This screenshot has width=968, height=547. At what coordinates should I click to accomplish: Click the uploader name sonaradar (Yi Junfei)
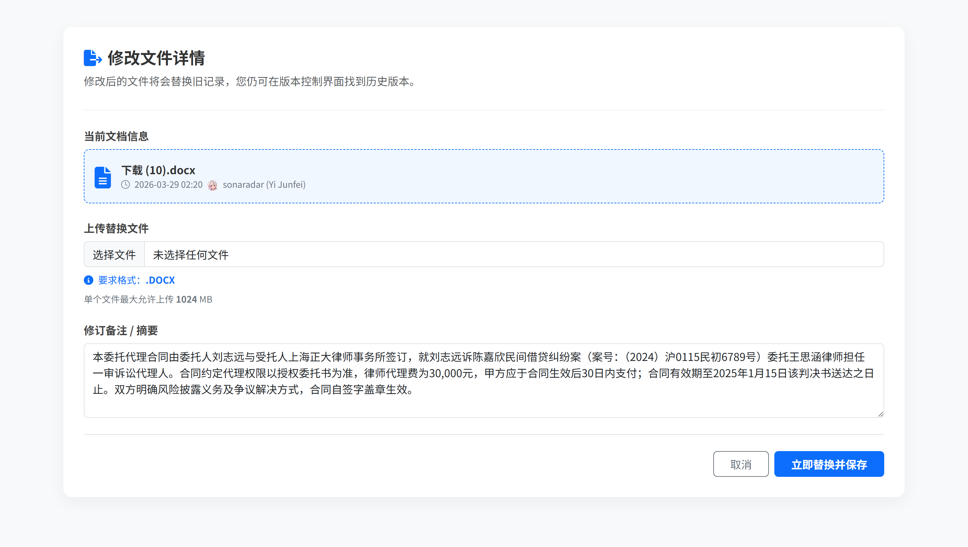(x=264, y=184)
